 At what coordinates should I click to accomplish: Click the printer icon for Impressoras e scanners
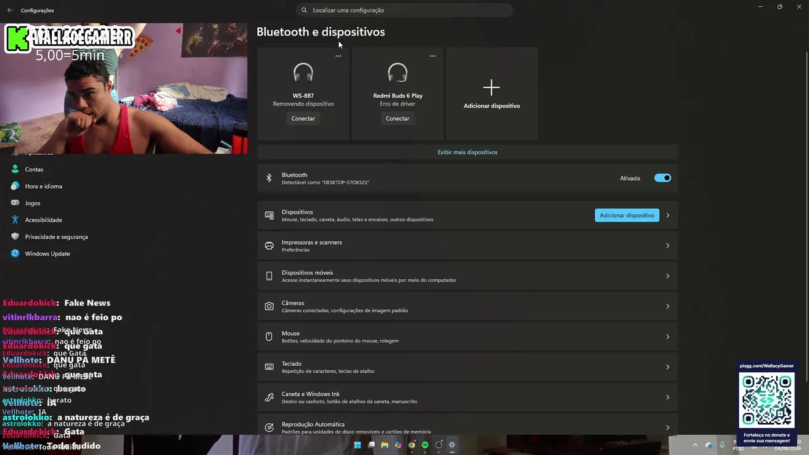pos(269,246)
